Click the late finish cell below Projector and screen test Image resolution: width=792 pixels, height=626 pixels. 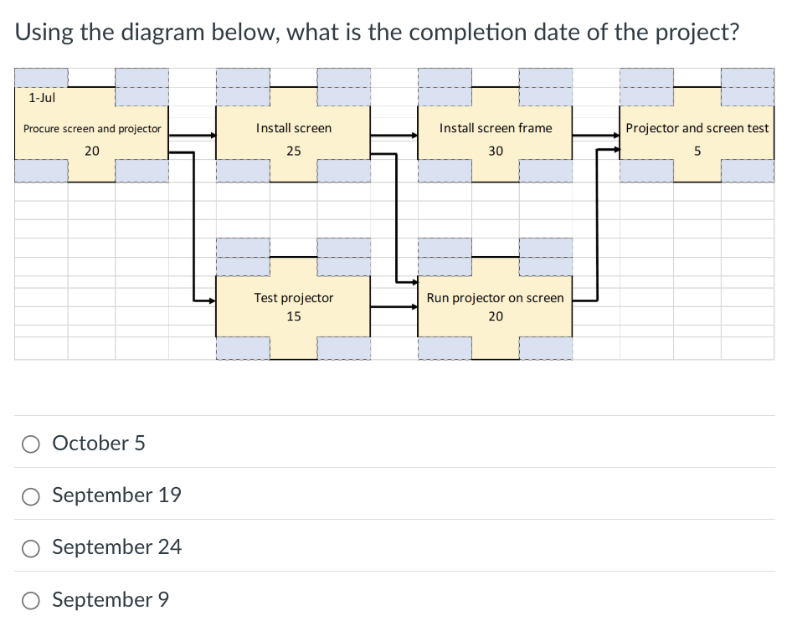pos(748,171)
